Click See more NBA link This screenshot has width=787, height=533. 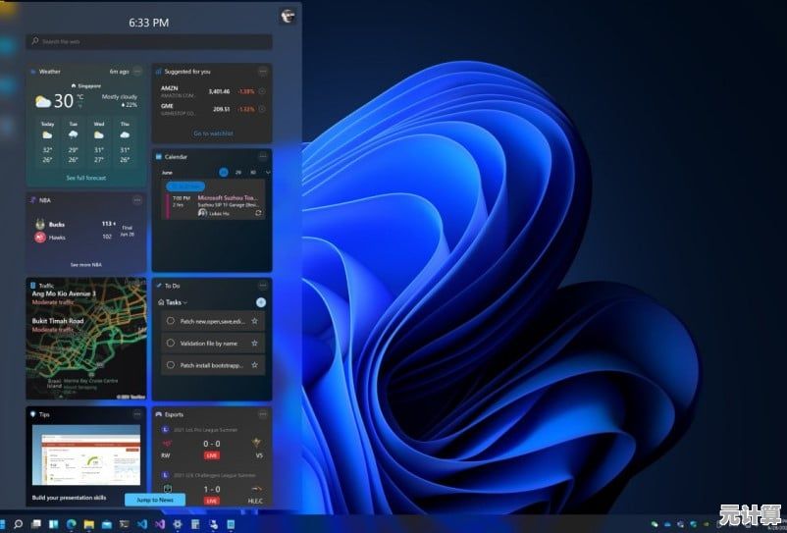[x=85, y=264]
